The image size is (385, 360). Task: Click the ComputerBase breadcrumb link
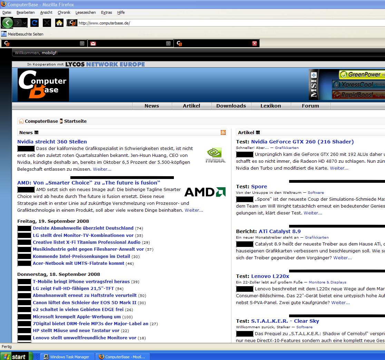pos(41,121)
